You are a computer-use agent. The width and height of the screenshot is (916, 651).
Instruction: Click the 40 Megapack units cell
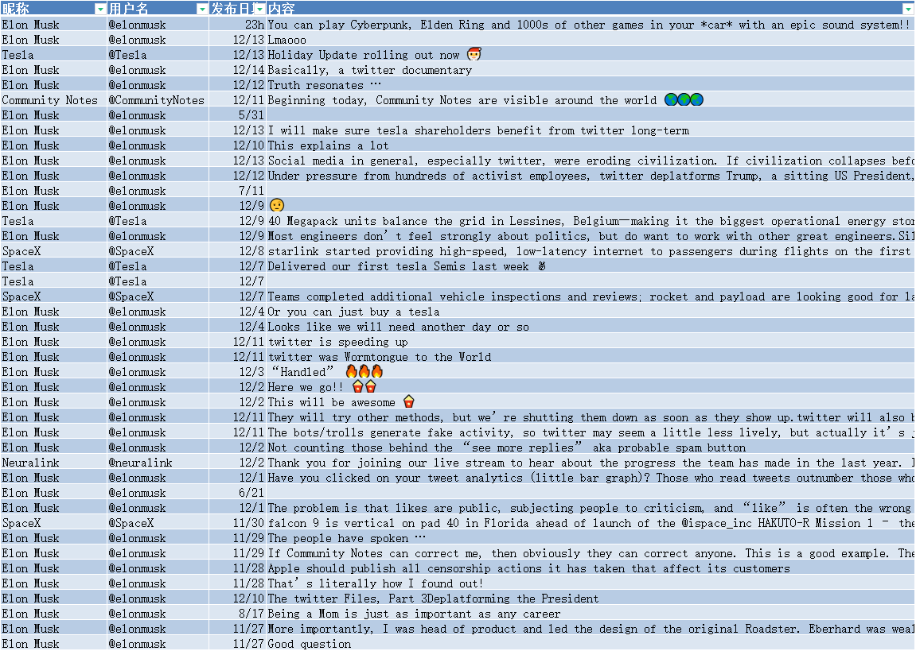591,221
